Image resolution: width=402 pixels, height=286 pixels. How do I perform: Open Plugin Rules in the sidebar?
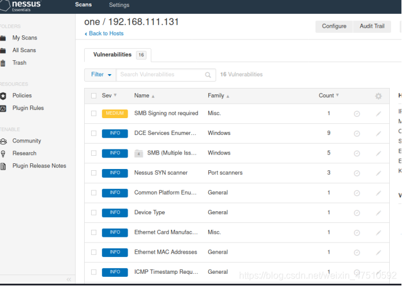click(x=28, y=108)
